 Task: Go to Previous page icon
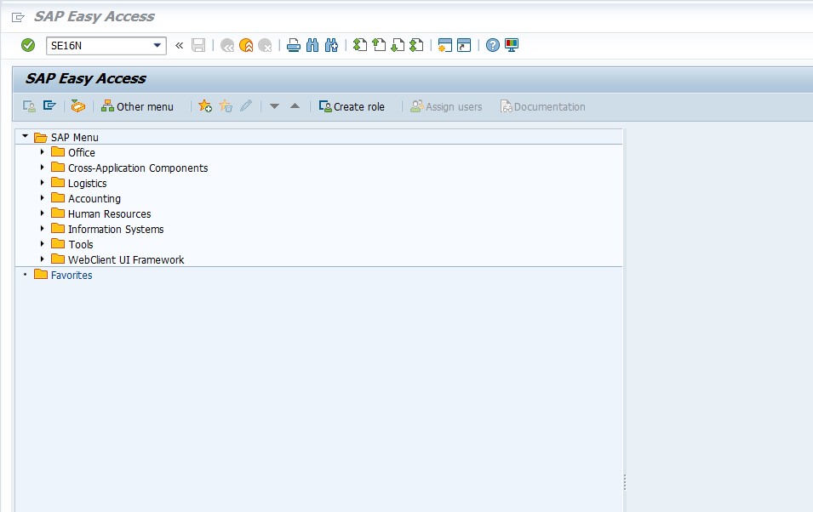tap(379, 46)
